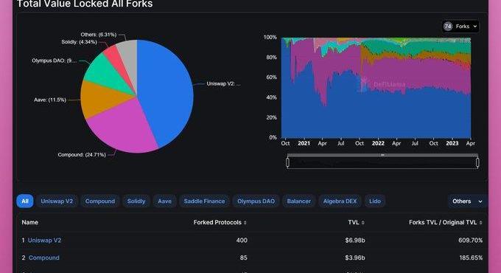
Task: Click the Forked Protocols sort arrows icon
Action: pos(245,222)
